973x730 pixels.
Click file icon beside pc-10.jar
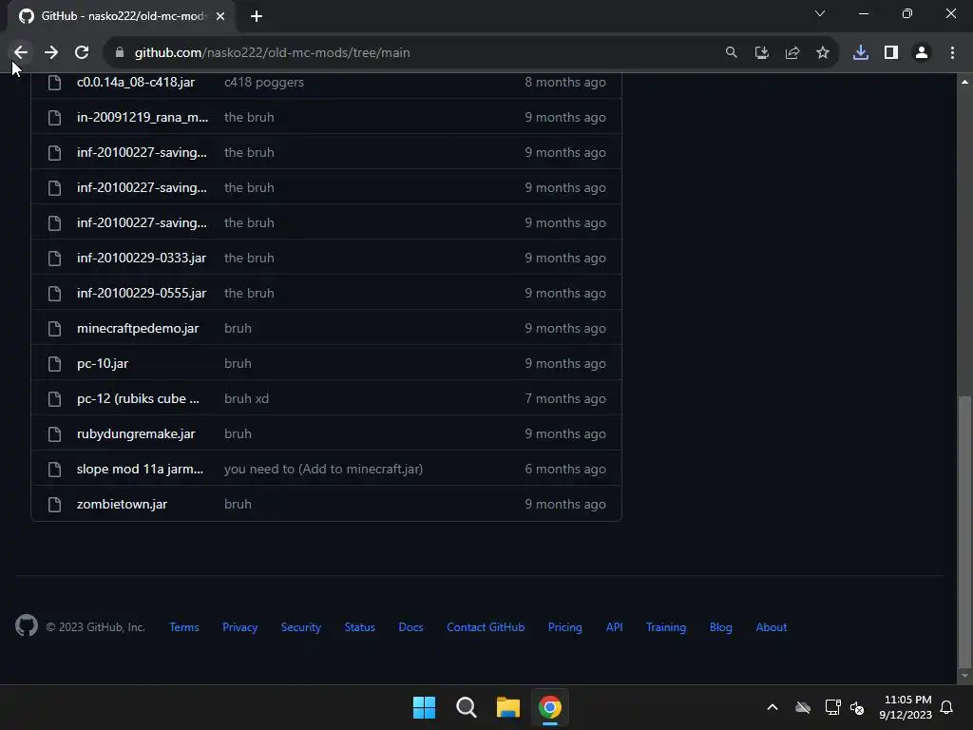coord(54,364)
